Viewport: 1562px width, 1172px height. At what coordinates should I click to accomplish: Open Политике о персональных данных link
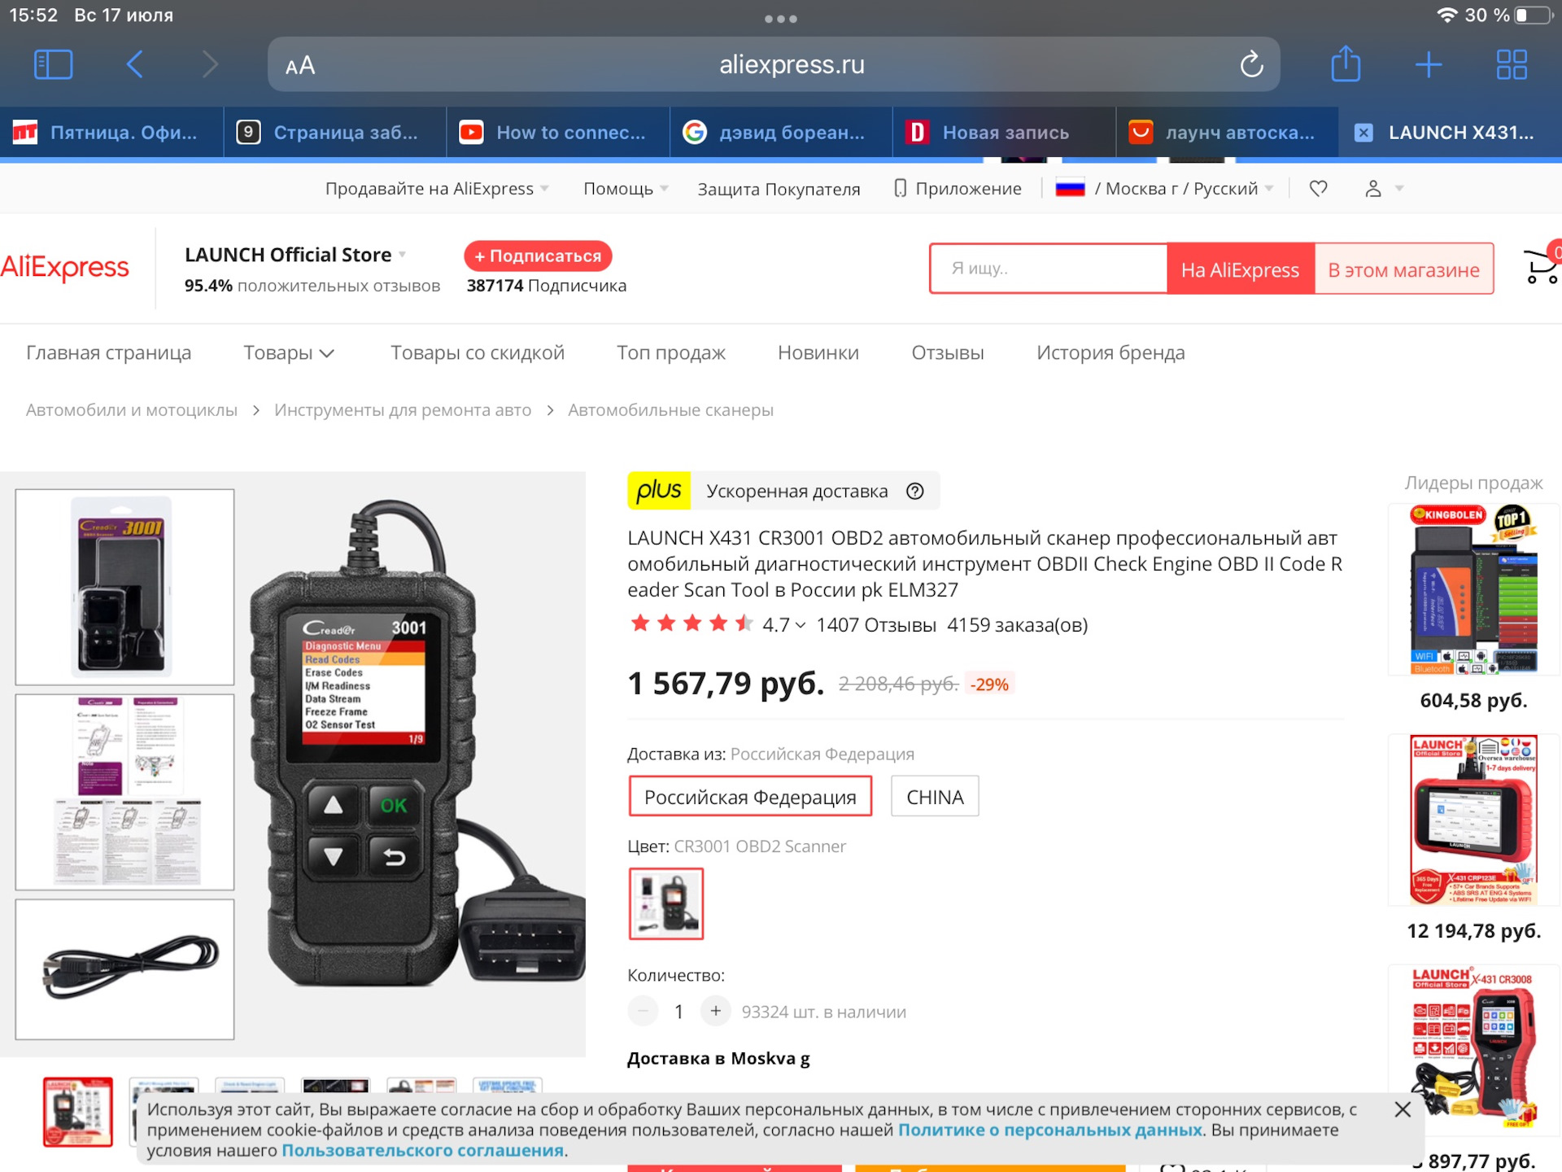1049,1130
